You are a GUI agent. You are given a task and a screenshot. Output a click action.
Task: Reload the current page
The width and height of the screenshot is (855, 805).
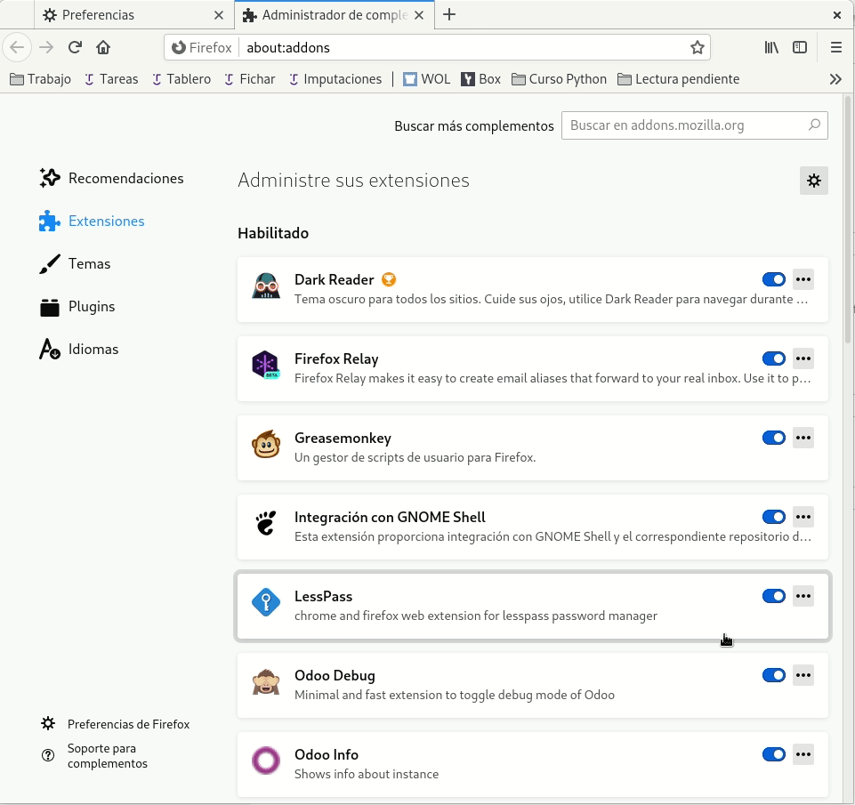coord(76,47)
